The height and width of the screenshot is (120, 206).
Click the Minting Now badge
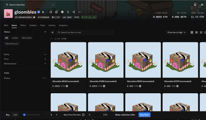click(x=89, y=17)
